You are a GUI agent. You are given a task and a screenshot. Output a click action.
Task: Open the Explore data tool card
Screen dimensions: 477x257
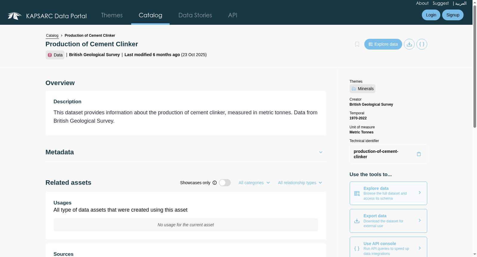pyautogui.click(x=388, y=193)
